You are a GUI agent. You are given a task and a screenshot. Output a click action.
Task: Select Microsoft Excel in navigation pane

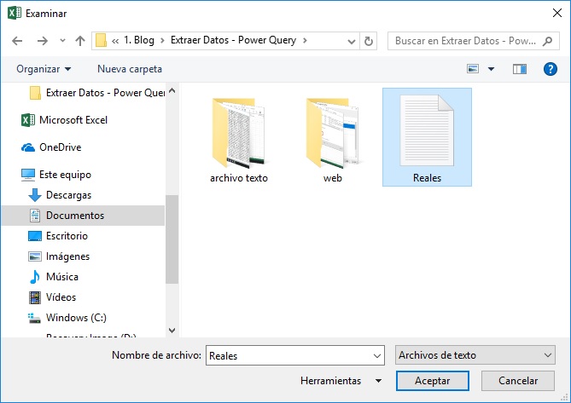point(65,120)
